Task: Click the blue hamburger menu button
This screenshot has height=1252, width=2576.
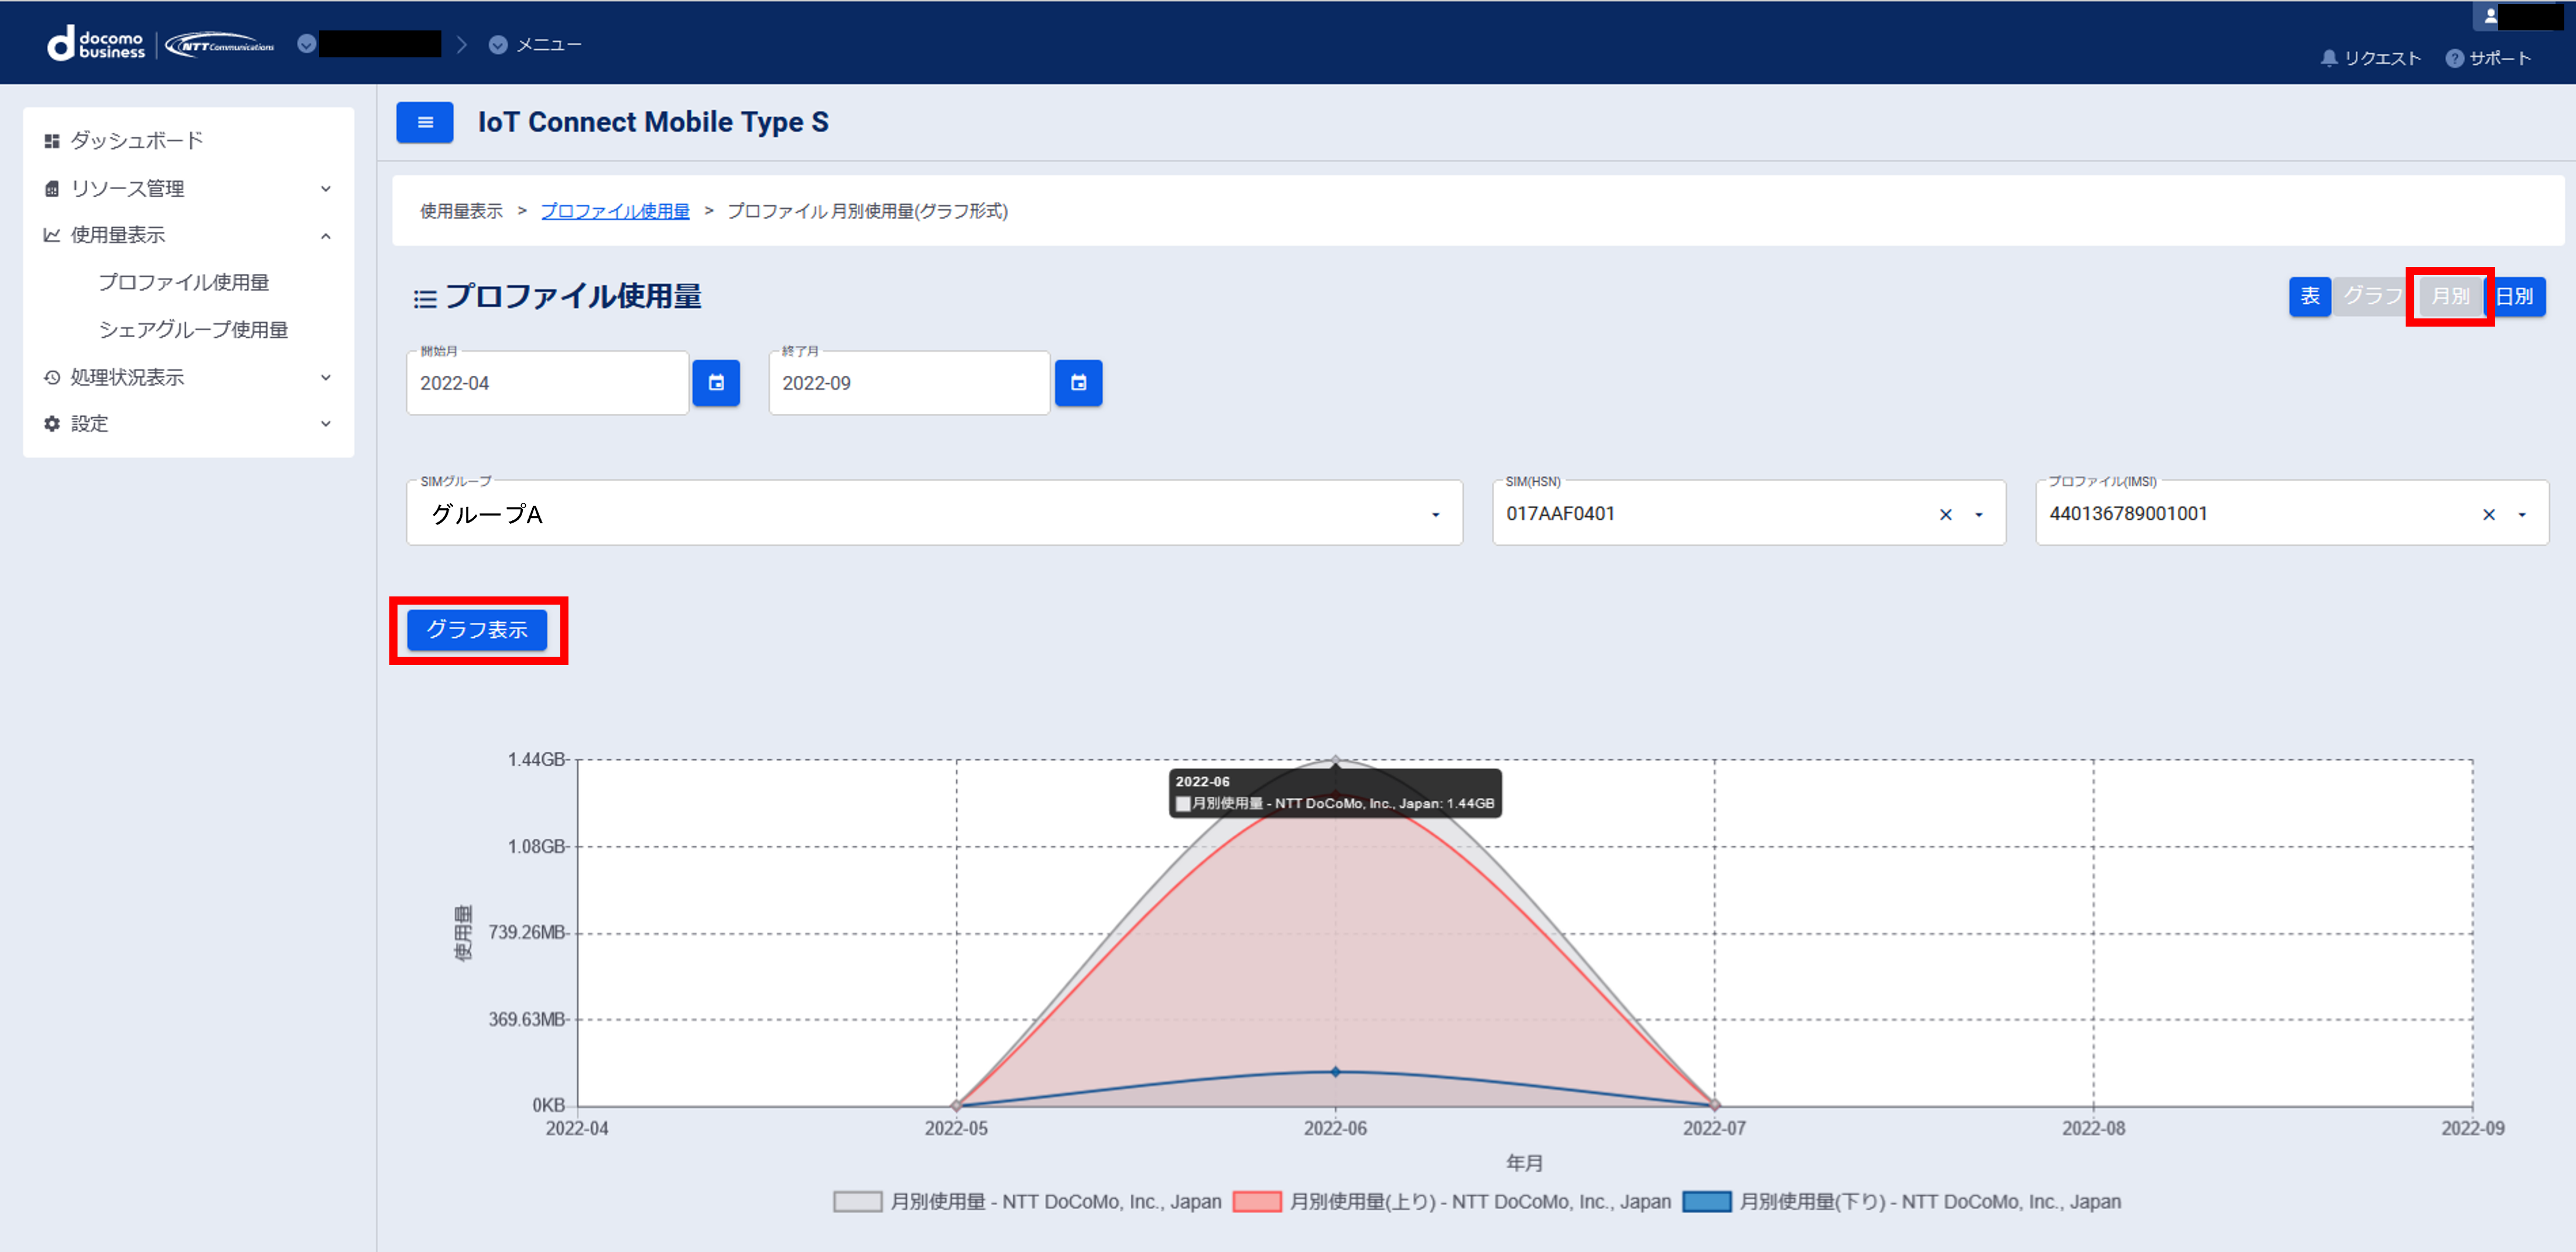Action: coord(424,122)
